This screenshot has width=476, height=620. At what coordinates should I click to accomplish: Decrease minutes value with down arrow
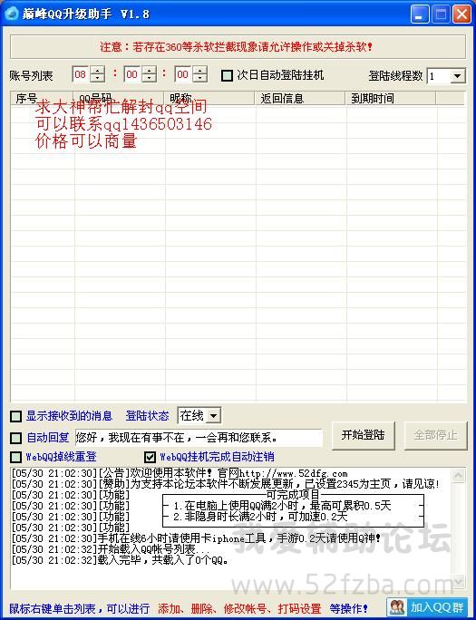(149, 78)
